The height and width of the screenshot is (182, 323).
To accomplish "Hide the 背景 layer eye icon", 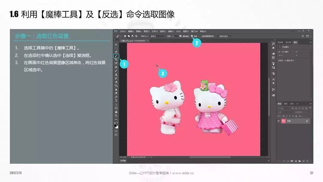I will 278,121.
